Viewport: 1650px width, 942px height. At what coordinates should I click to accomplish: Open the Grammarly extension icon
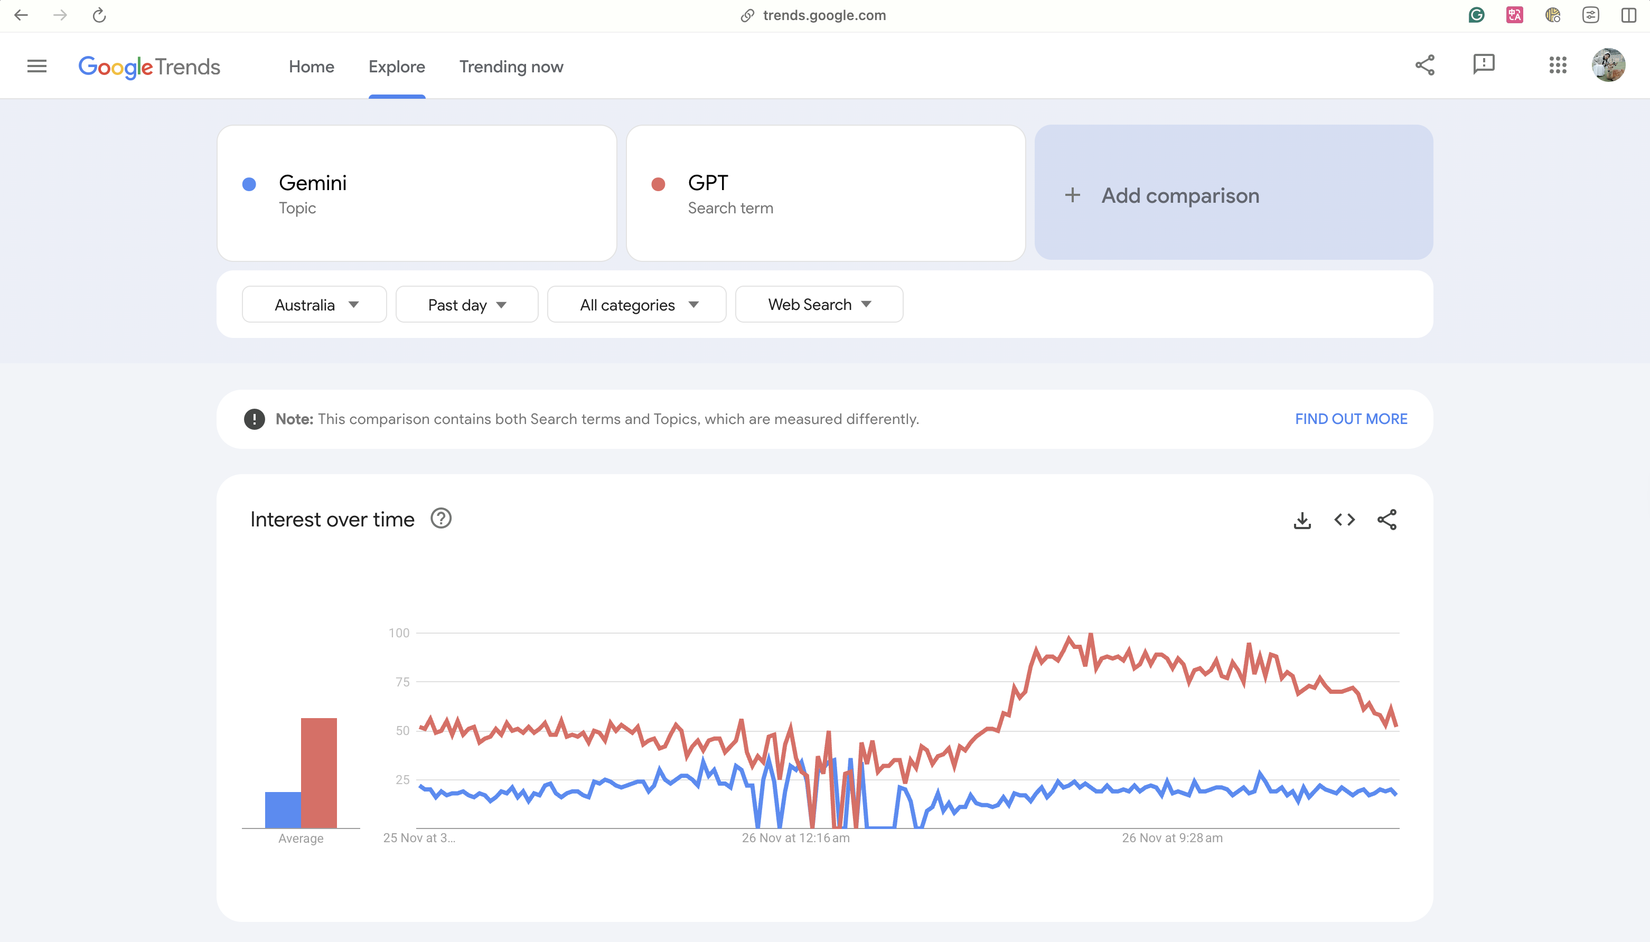click(x=1476, y=15)
